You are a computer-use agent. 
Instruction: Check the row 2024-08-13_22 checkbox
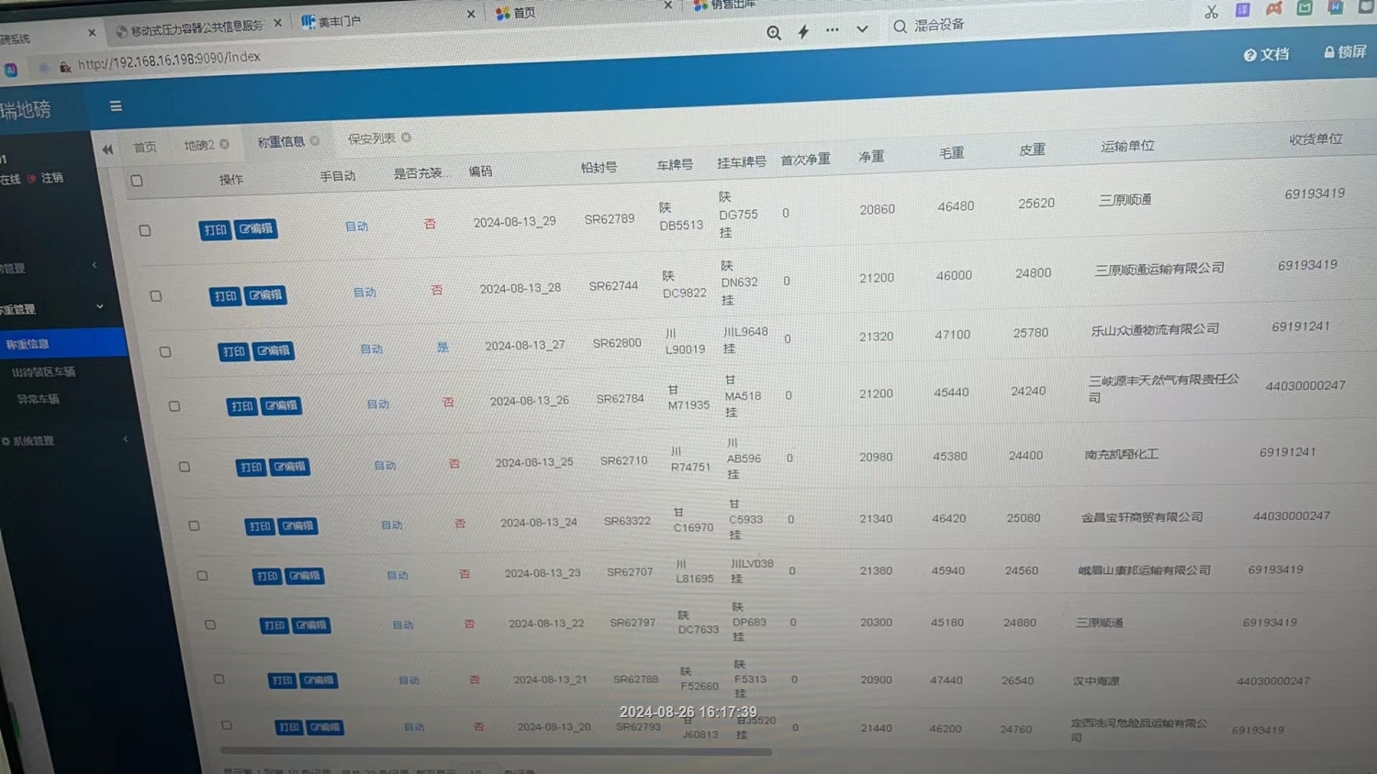[x=210, y=625]
